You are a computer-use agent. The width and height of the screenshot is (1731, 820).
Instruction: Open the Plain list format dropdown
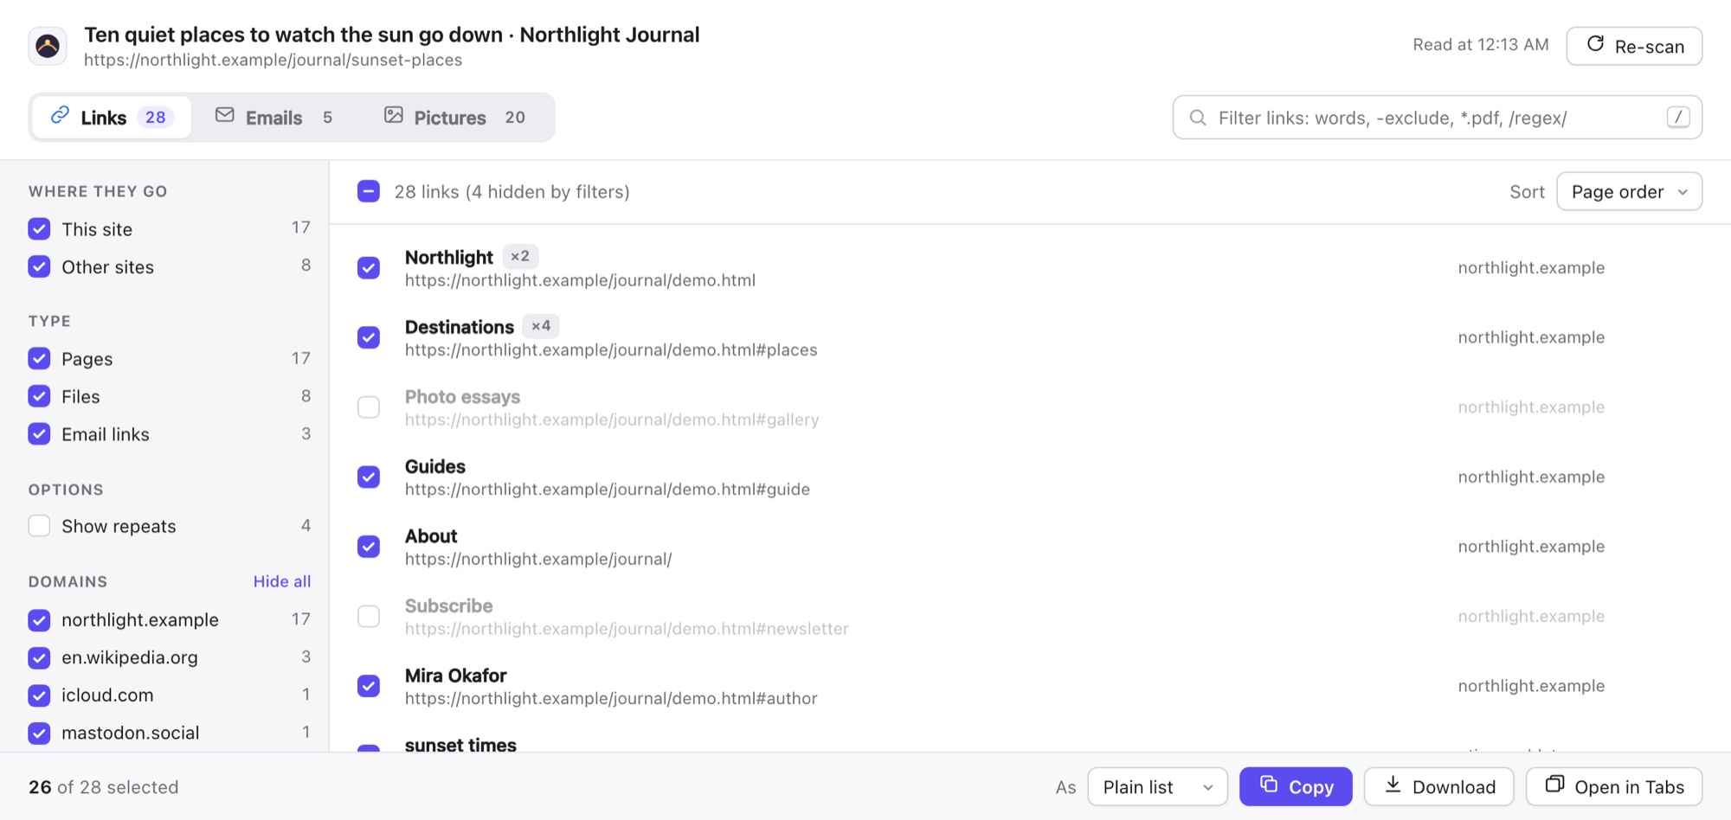[x=1157, y=786]
